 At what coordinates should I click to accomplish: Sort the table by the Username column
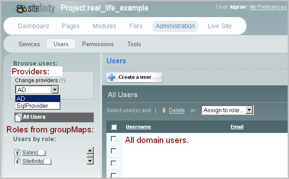(x=139, y=127)
